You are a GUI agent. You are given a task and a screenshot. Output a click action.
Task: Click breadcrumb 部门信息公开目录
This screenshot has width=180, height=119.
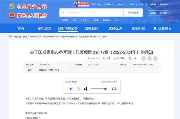(52, 36)
